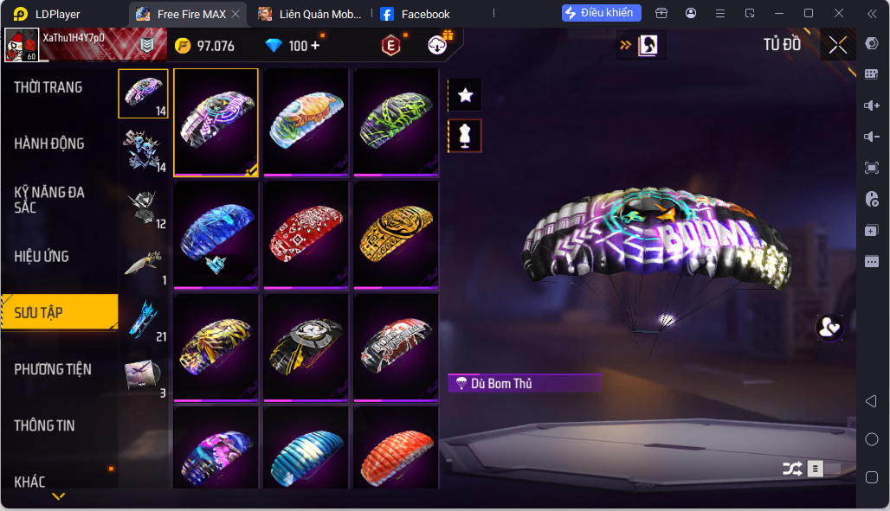Toggle the switch beside shuffle icon
Viewport: 890px width, 511px height.
tap(824, 469)
